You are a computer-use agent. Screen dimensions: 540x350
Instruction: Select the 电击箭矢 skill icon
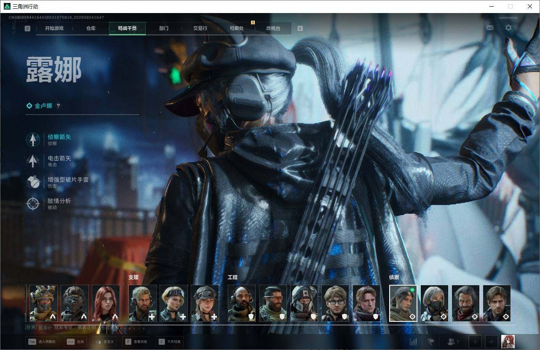pos(33,161)
